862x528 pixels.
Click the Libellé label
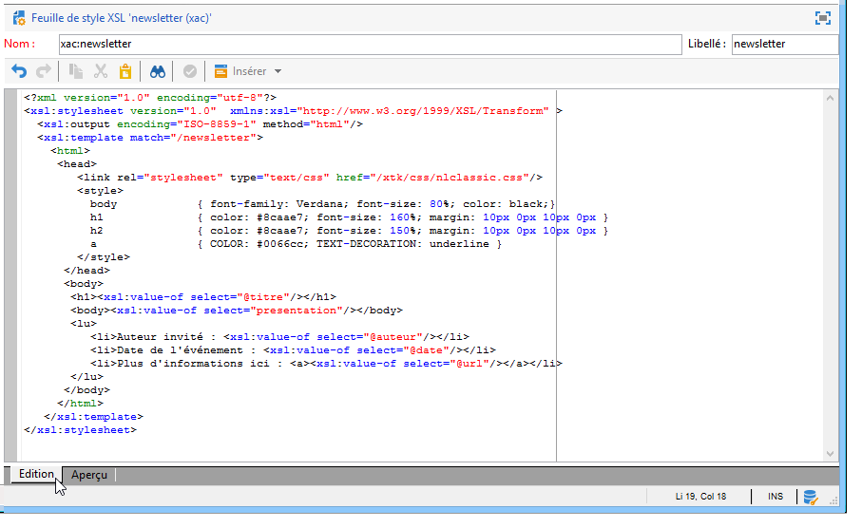pos(706,44)
